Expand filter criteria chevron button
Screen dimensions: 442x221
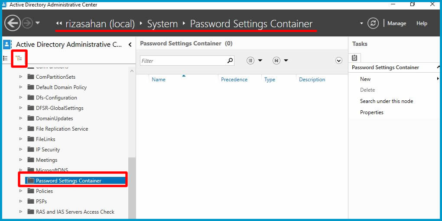point(339,61)
